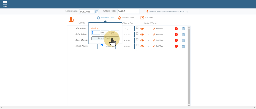Click the am/pm field in Check In
This screenshot has height=109, width=256.
tap(113, 32)
